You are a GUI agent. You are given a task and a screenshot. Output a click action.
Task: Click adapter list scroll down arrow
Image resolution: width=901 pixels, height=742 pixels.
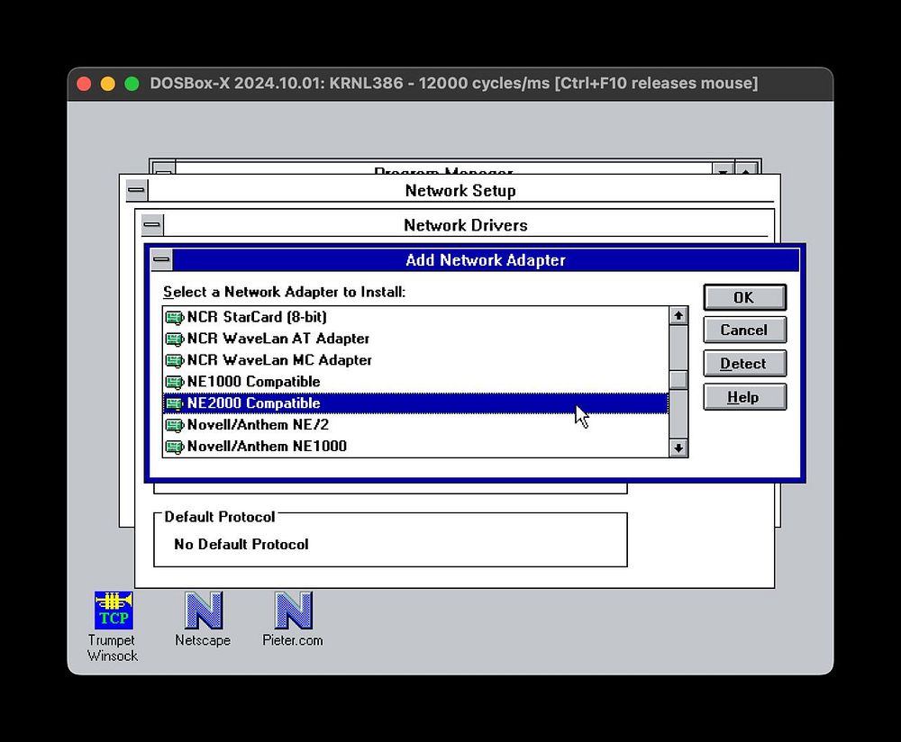[x=678, y=448]
